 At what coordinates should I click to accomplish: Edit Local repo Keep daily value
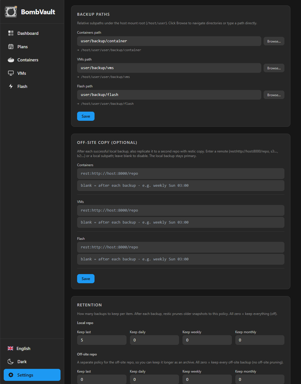point(154,340)
